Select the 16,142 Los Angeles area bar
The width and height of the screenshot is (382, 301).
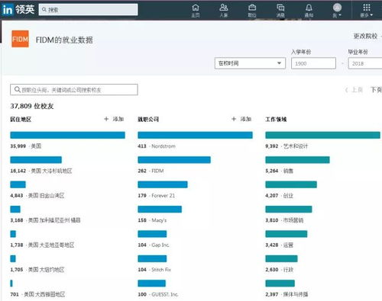tap(36, 160)
